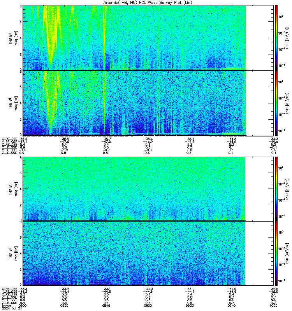The height and width of the screenshot is (311, 292).
Task: Click the THB X_RE_GSE value '-35.1'
Action: (x=190, y=139)
